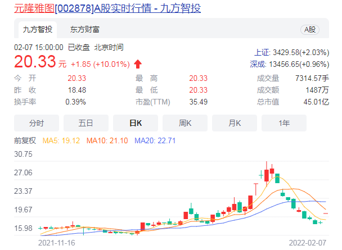Click the 19.67 y-axis label

pyautogui.click(x=23, y=210)
